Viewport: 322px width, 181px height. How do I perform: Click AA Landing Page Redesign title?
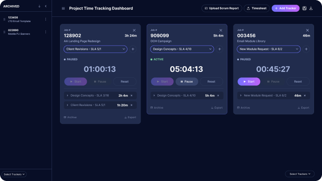click(x=82, y=41)
